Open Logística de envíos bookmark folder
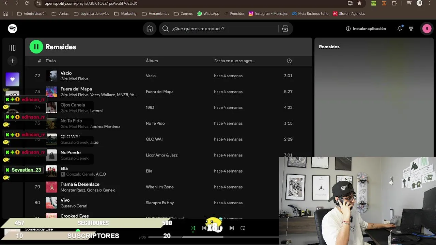Image resolution: width=436 pixels, height=245 pixels. [x=91, y=14]
